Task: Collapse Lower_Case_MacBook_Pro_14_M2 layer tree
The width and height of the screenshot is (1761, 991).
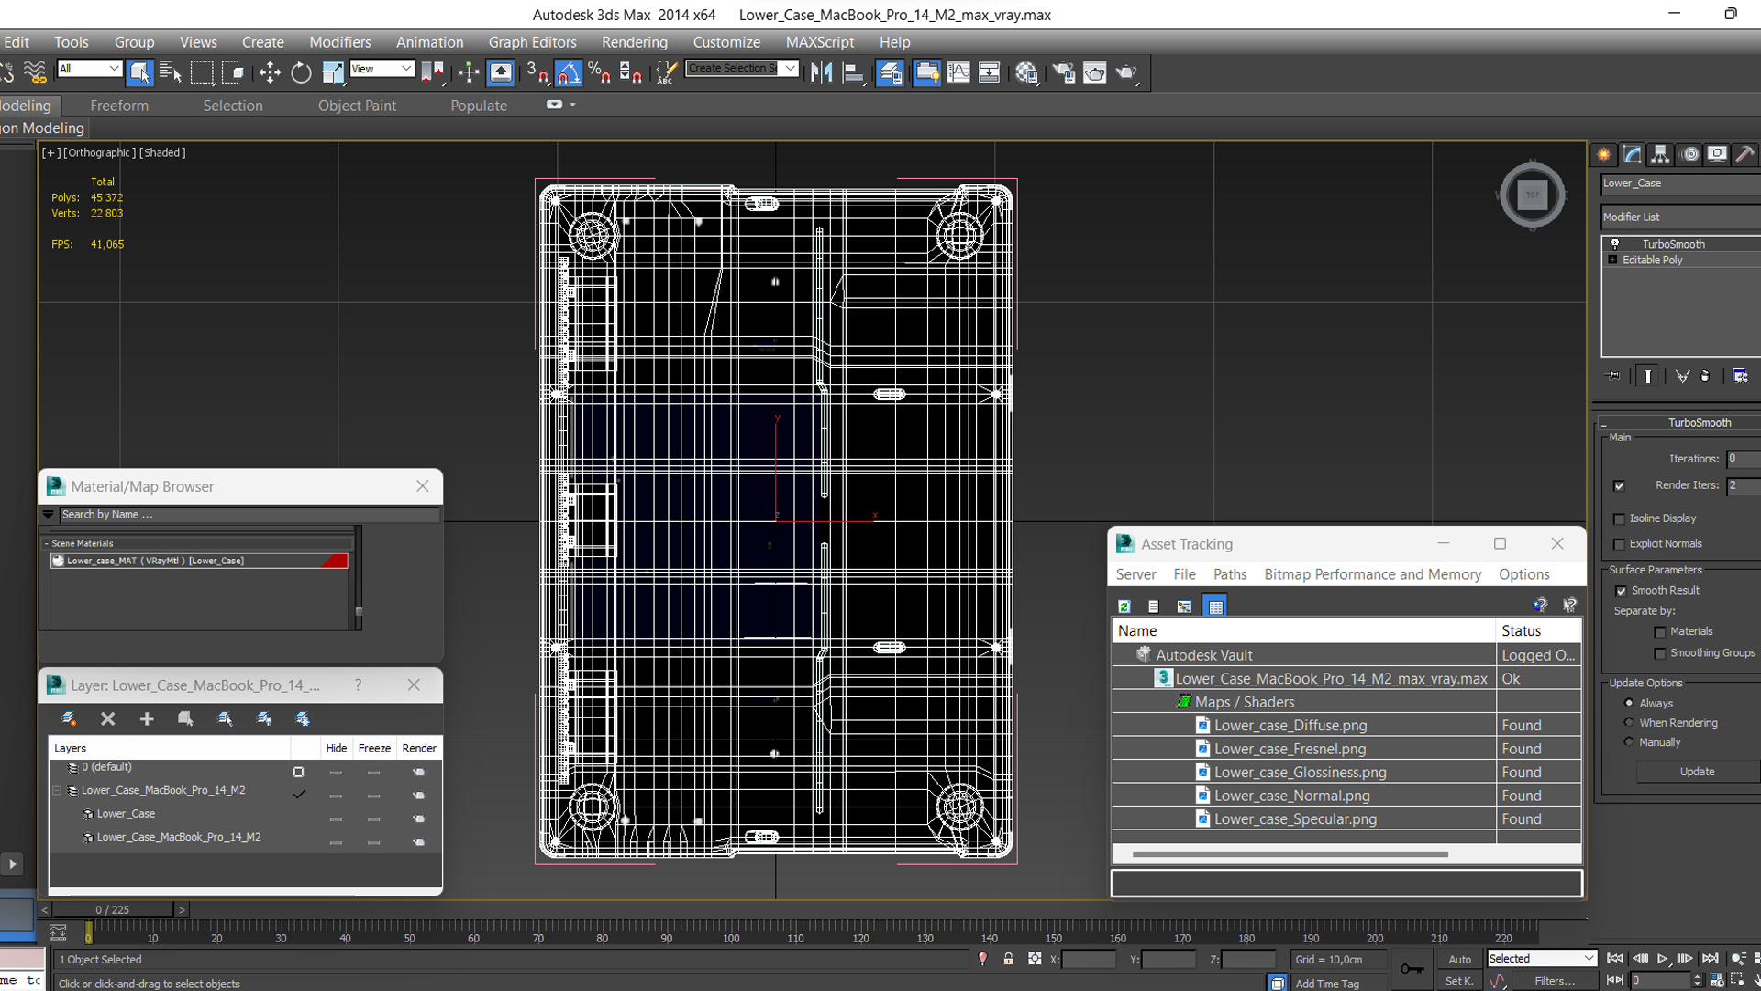Action: [x=57, y=790]
